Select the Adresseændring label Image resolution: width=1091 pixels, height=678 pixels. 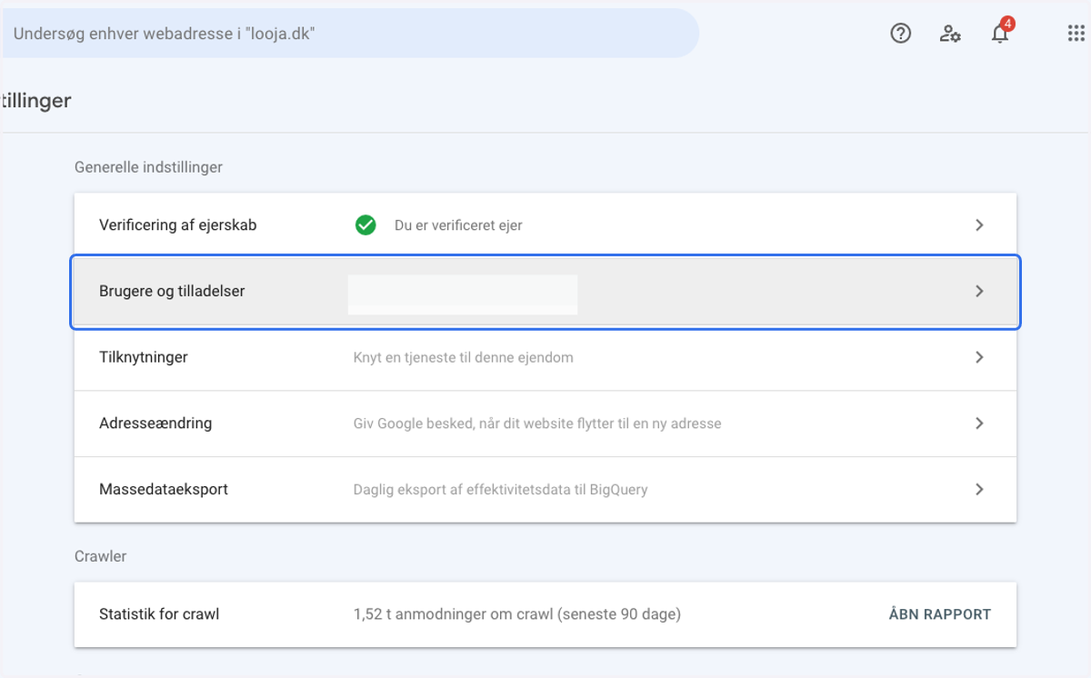(155, 423)
